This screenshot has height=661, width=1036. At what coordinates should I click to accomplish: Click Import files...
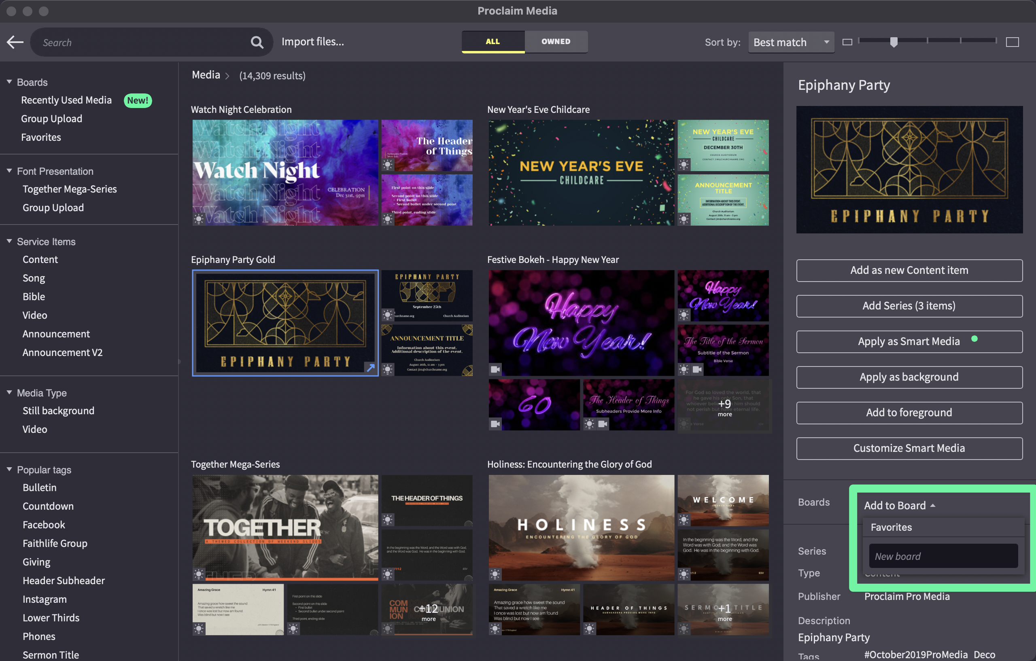pos(312,42)
